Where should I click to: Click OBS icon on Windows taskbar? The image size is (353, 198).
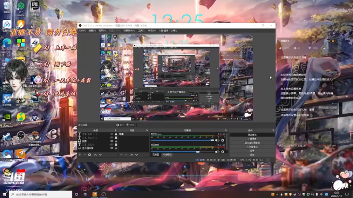pyautogui.click(x=104, y=194)
